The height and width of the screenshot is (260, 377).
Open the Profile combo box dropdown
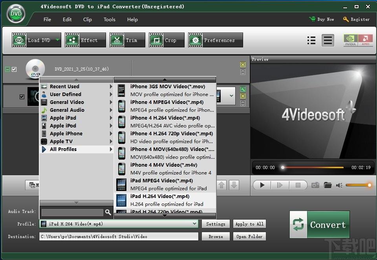click(194, 224)
